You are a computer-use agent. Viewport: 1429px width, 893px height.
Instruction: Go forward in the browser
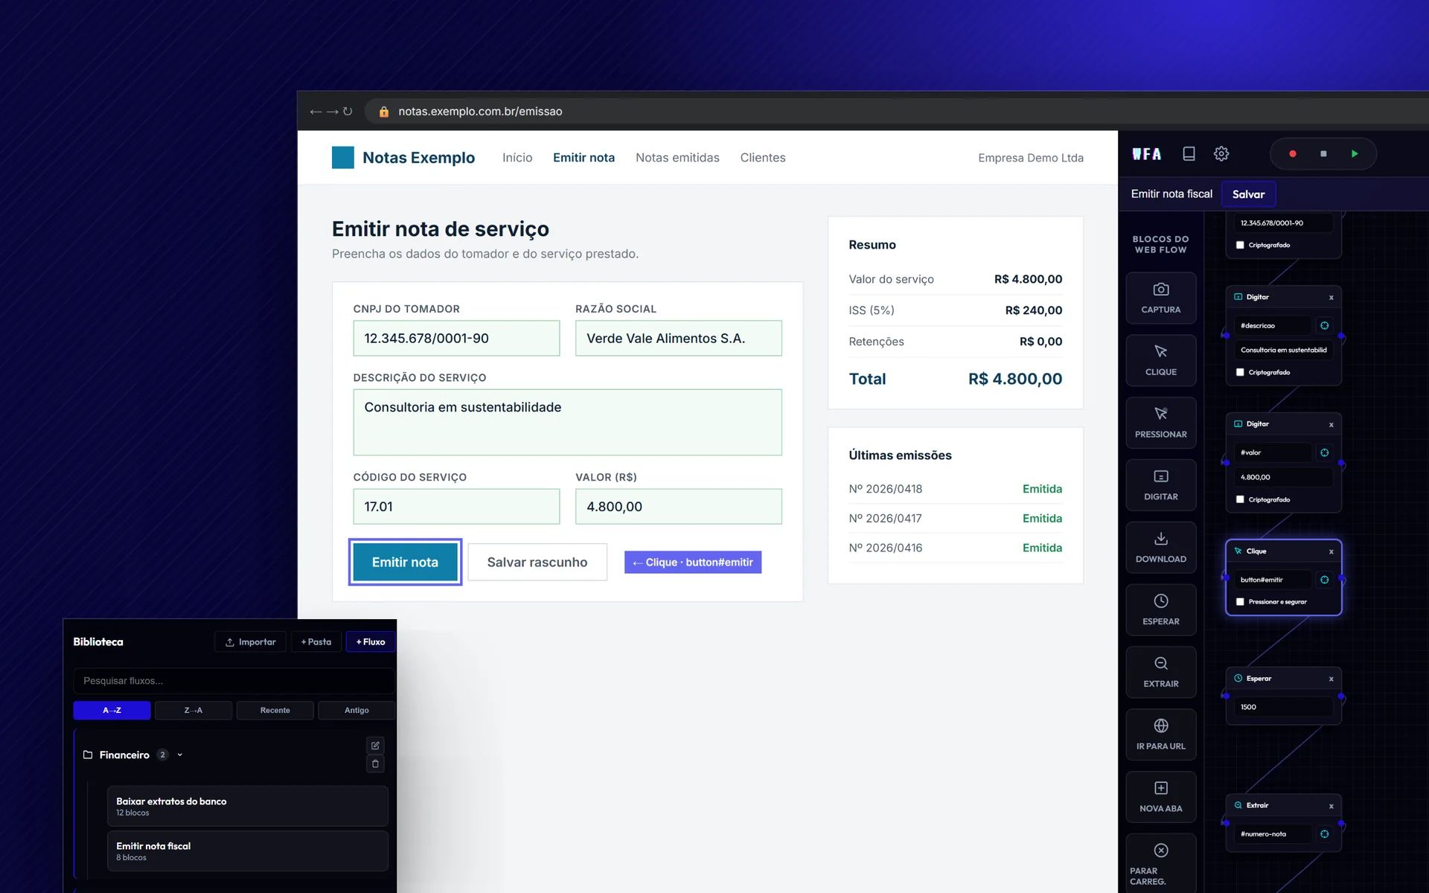332,112
